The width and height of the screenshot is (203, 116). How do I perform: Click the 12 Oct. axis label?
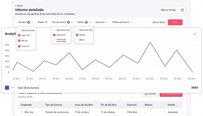coord(16,78)
